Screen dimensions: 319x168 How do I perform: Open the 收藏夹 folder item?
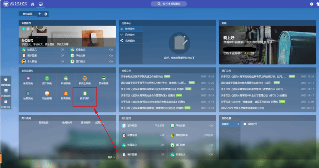coord(225,124)
